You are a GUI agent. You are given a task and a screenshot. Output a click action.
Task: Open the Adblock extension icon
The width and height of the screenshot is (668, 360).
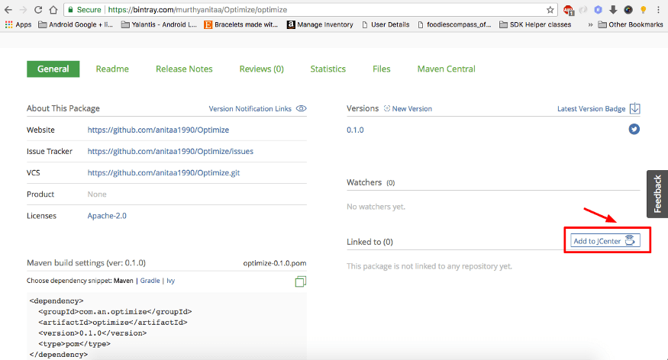[x=568, y=10]
